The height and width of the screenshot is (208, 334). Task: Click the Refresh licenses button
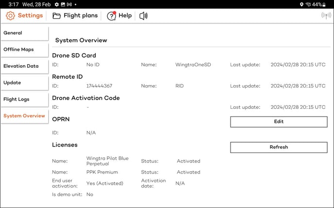click(279, 147)
